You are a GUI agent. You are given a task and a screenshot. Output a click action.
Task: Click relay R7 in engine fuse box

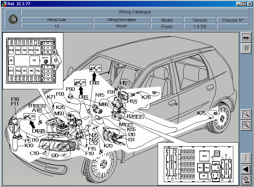[x=34, y=60]
